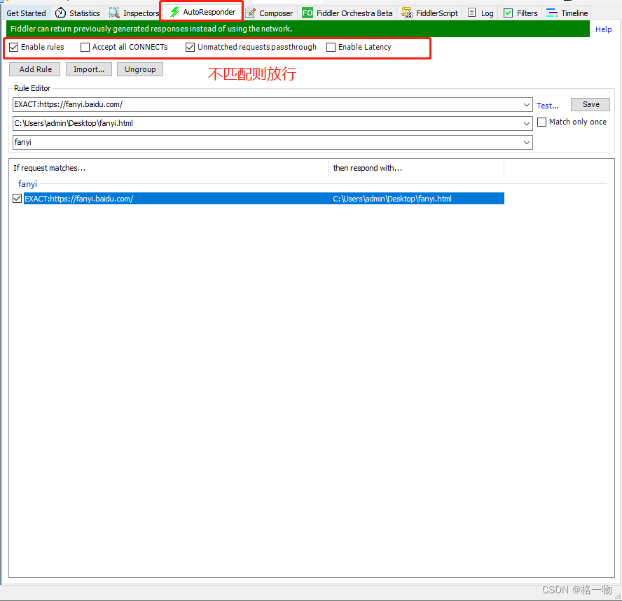
Task: Open the Filters tab
Action: tap(520, 13)
